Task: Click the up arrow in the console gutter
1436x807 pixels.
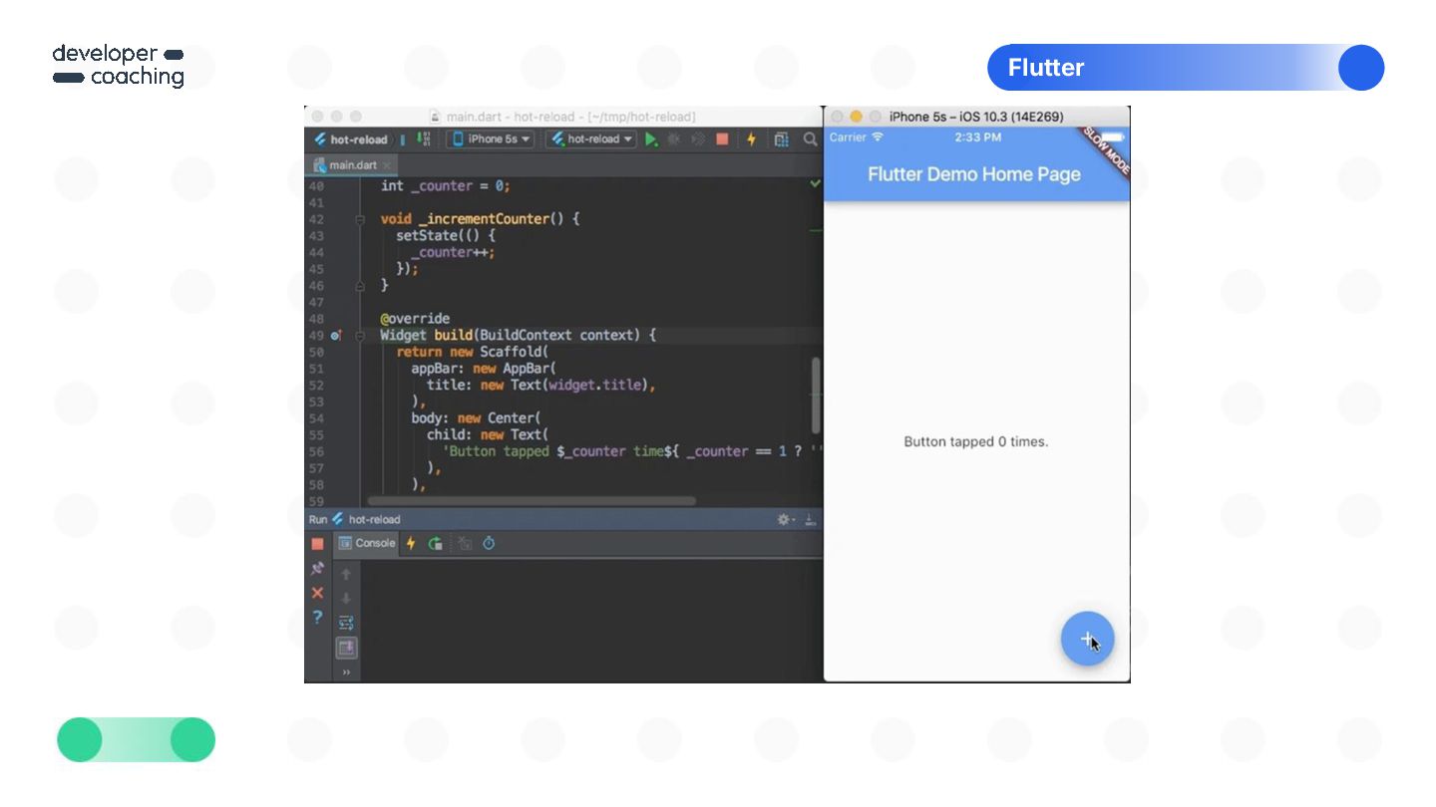Action: (346, 574)
